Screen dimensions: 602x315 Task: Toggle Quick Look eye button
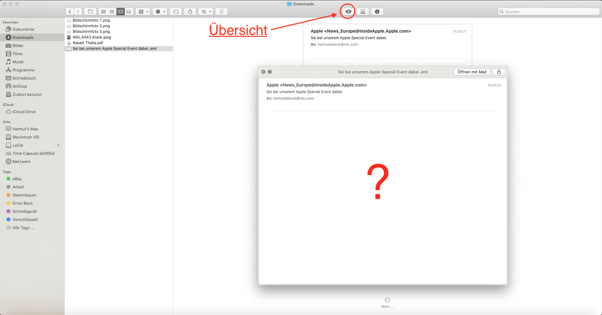click(348, 12)
